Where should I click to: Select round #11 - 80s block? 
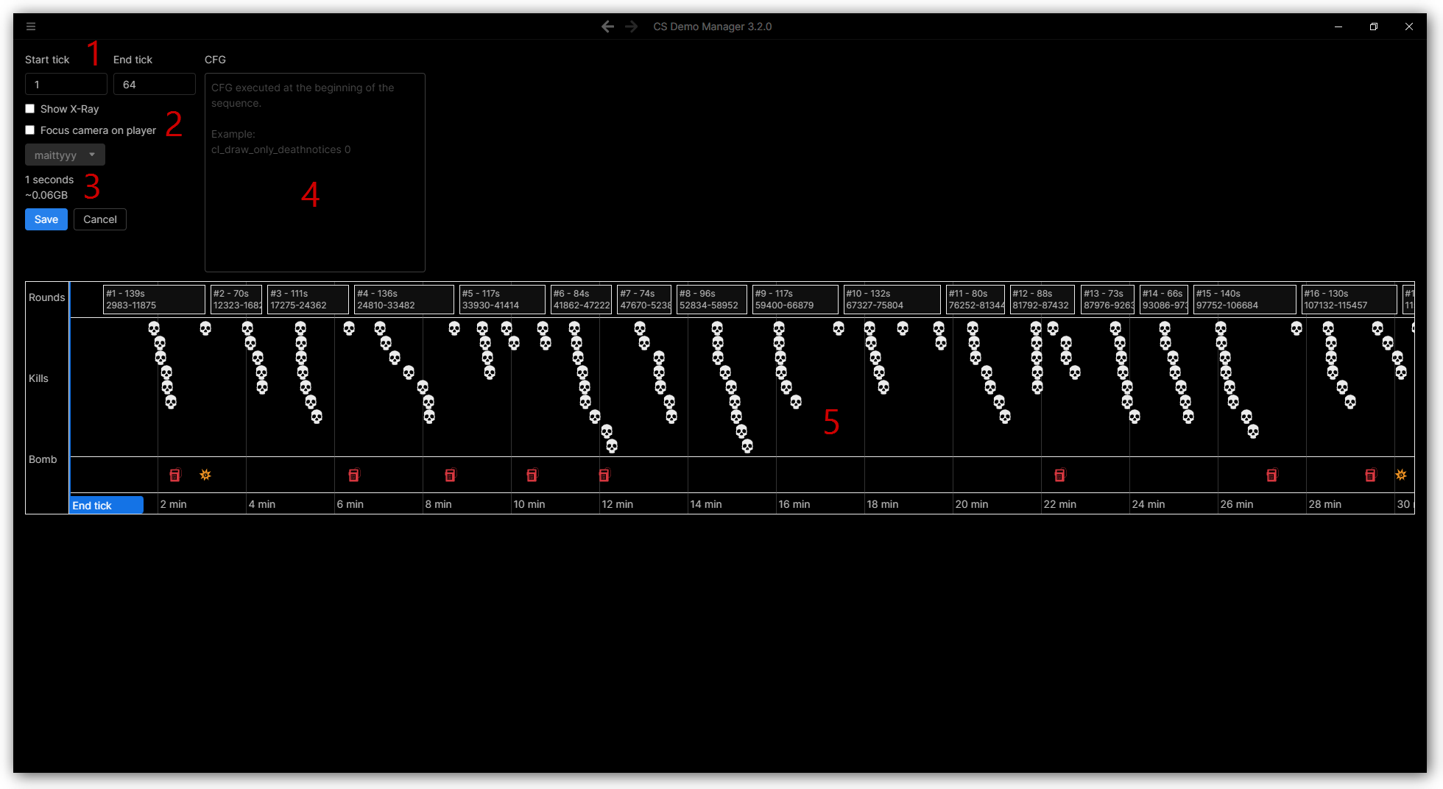(975, 300)
